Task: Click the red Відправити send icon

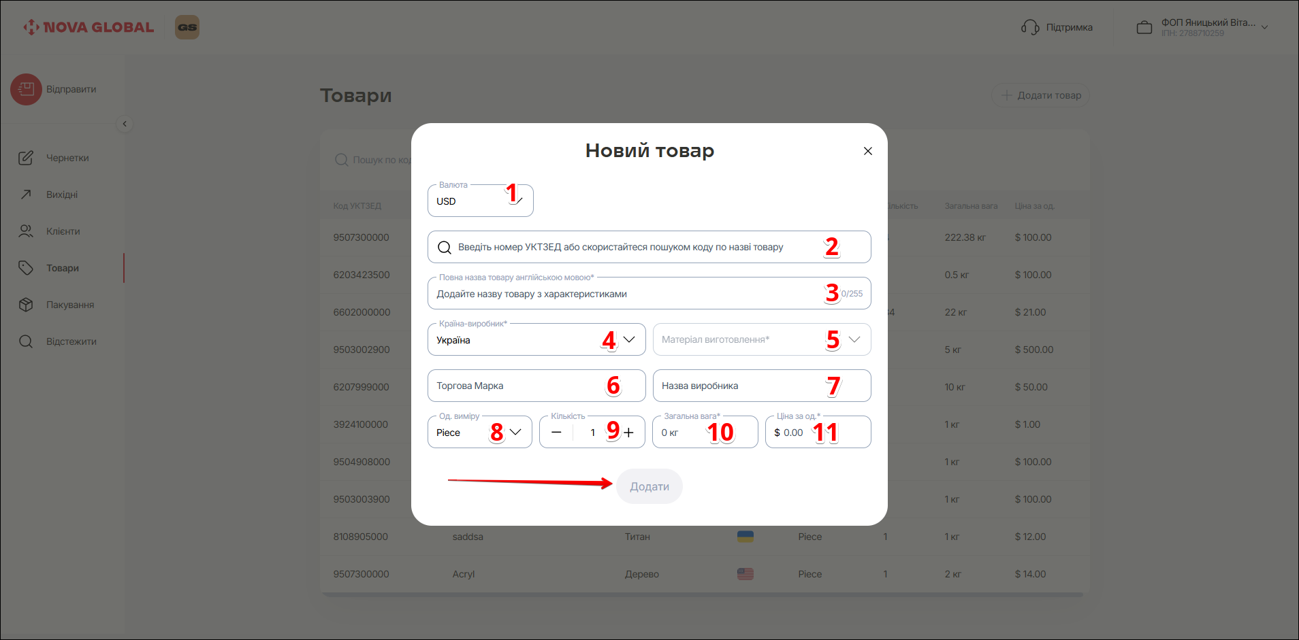Action: (26, 89)
